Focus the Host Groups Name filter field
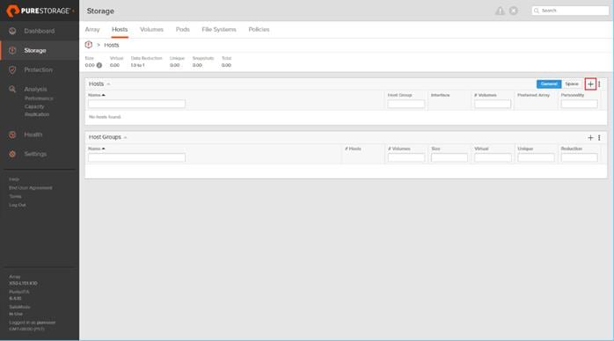The height and width of the screenshot is (341, 614). (136, 157)
